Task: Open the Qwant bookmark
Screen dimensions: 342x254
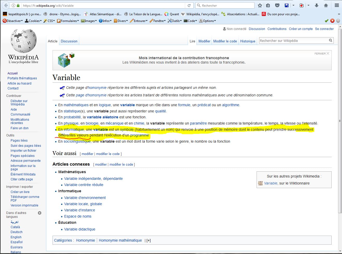Action: point(172,14)
